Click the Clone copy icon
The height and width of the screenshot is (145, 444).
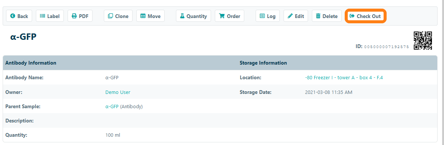pos(110,16)
